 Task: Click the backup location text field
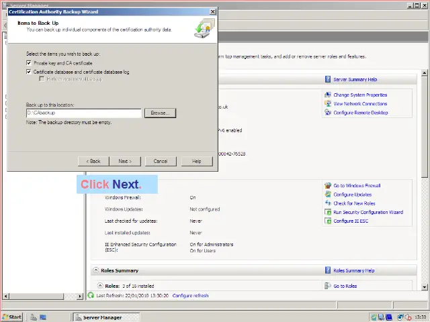click(x=84, y=113)
